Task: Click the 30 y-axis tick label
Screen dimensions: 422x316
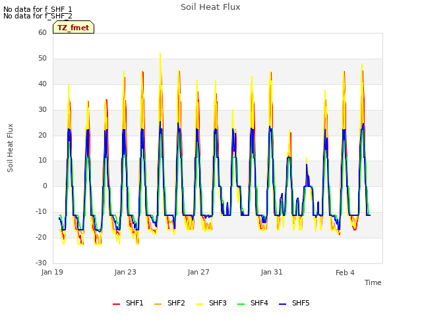Action: point(42,110)
